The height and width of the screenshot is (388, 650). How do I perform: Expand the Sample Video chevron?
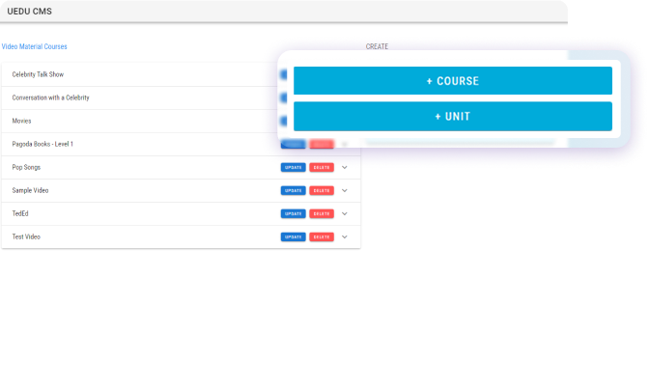click(345, 190)
